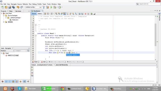Click the Next Bookmark icon in the editor toolbar
The height and width of the screenshot is (91, 161).
click(73, 14)
